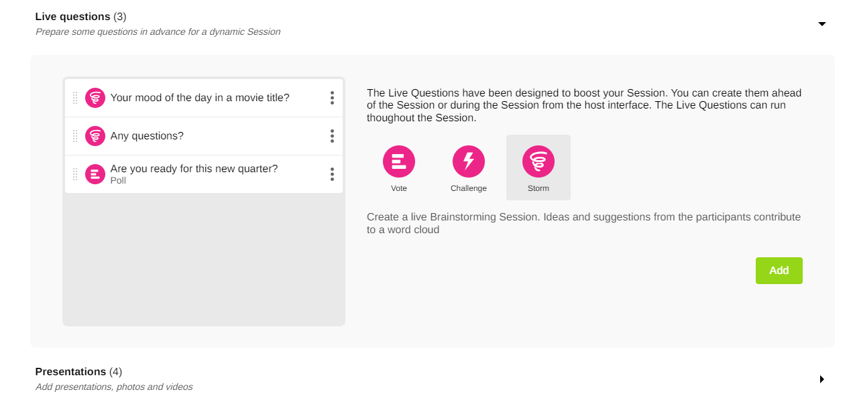The image size is (853, 400).
Task: Open options menu for movie title question
Action: [x=332, y=98]
